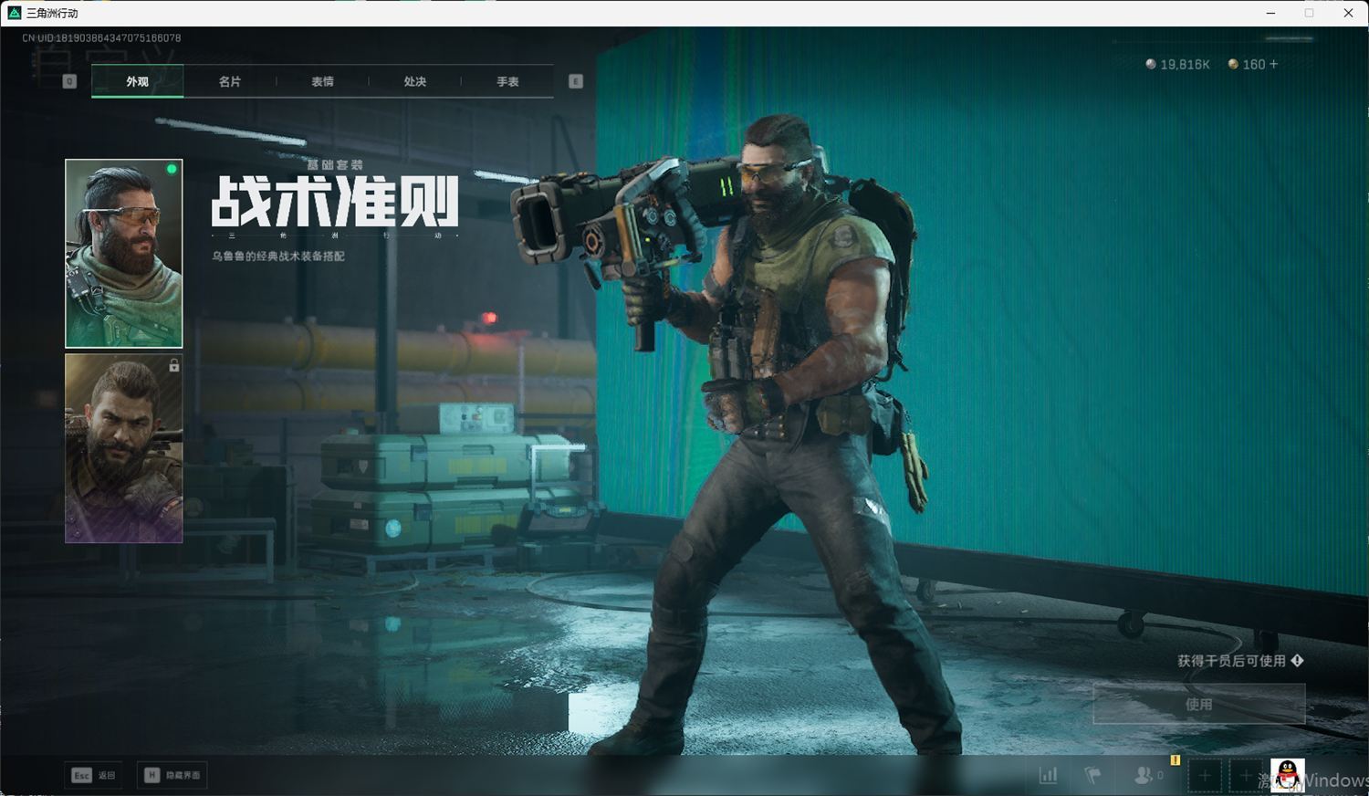Switch to the 名片 tab
Screen dimensions: 1369x796
[229, 80]
